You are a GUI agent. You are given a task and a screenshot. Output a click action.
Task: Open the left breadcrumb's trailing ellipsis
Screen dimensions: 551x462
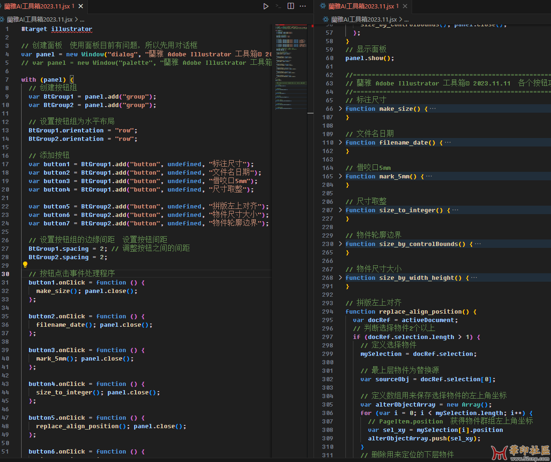[82, 20]
